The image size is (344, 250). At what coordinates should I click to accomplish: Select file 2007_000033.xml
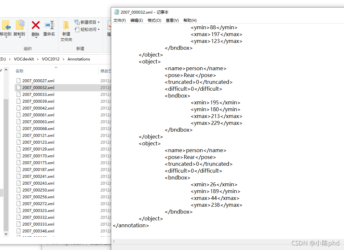[x=38, y=95]
